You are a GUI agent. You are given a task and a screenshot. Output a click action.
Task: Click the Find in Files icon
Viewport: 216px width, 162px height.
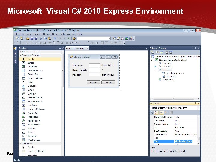pyautogui.click(x=74, y=38)
